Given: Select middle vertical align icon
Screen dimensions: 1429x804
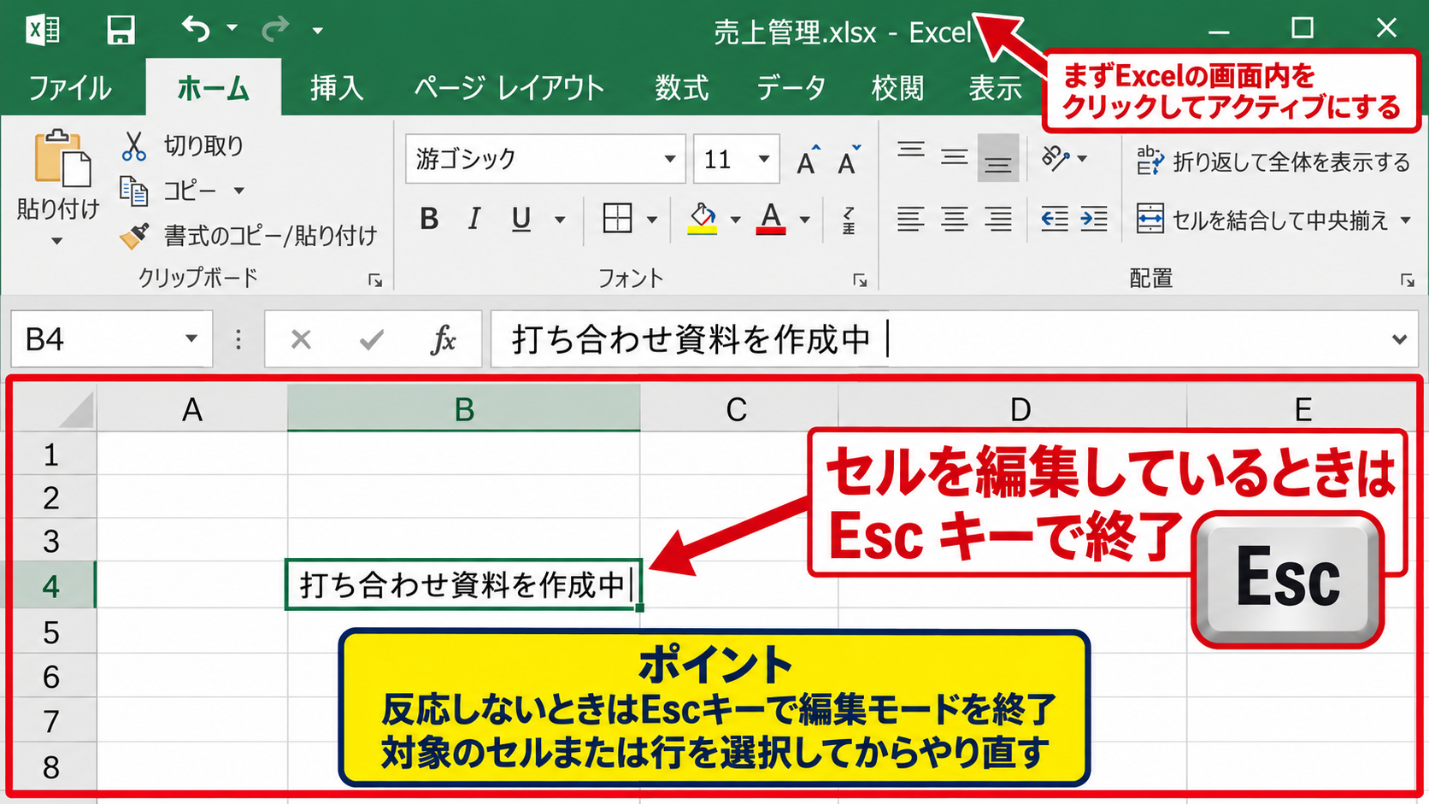Looking at the screenshot, I should point(955,156).
